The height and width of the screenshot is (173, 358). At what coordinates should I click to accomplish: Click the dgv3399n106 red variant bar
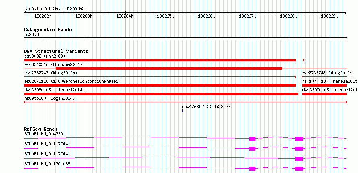point(325,94)
